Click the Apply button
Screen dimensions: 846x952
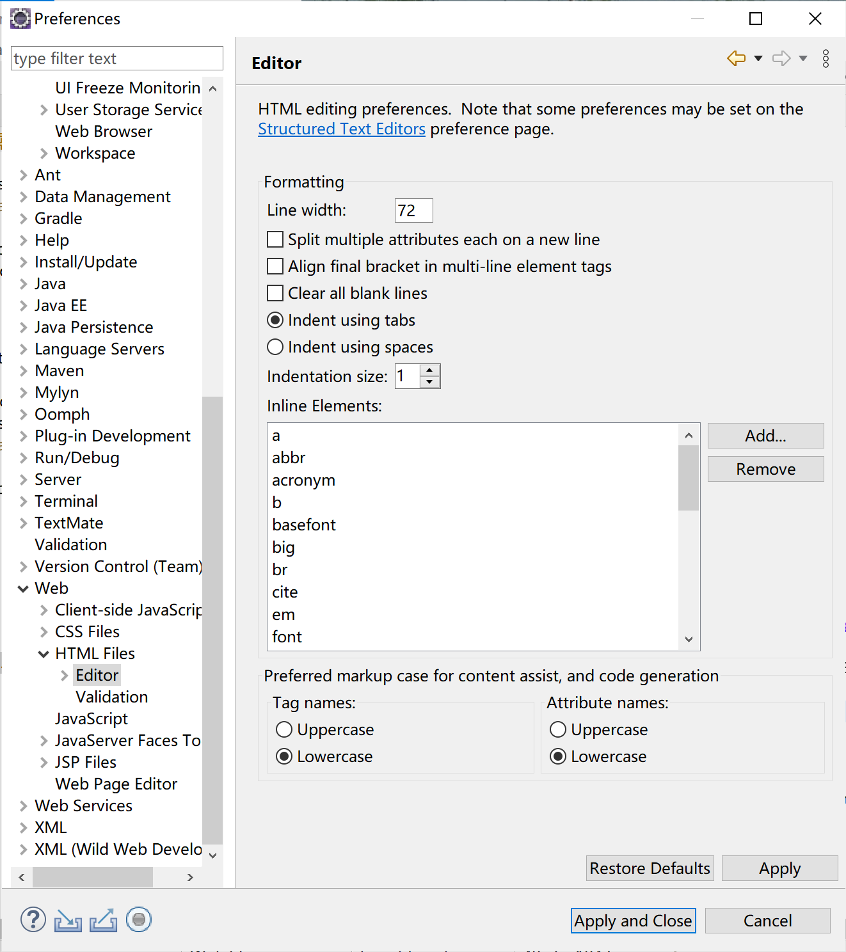[x=779, y=868]
